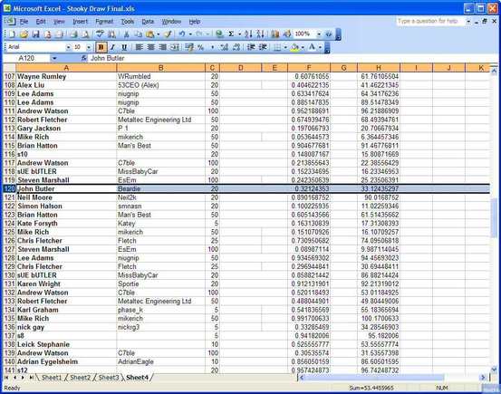
Task: Toggle Underline formatting button
Action: click(x=124, y=47)
